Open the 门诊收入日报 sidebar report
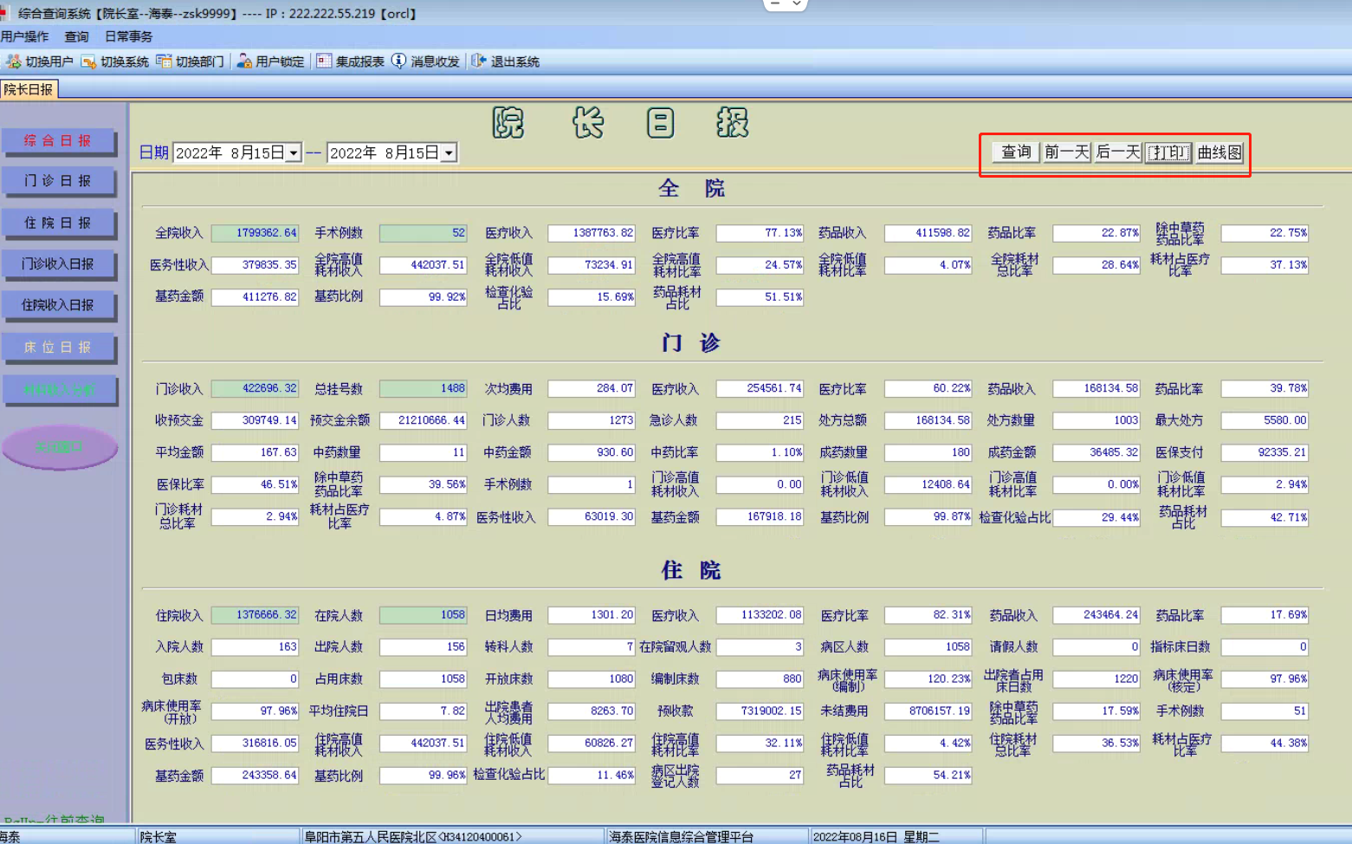Image resolution: width=1352 pixels, height=844 pixels. click(x=58, y=264)
